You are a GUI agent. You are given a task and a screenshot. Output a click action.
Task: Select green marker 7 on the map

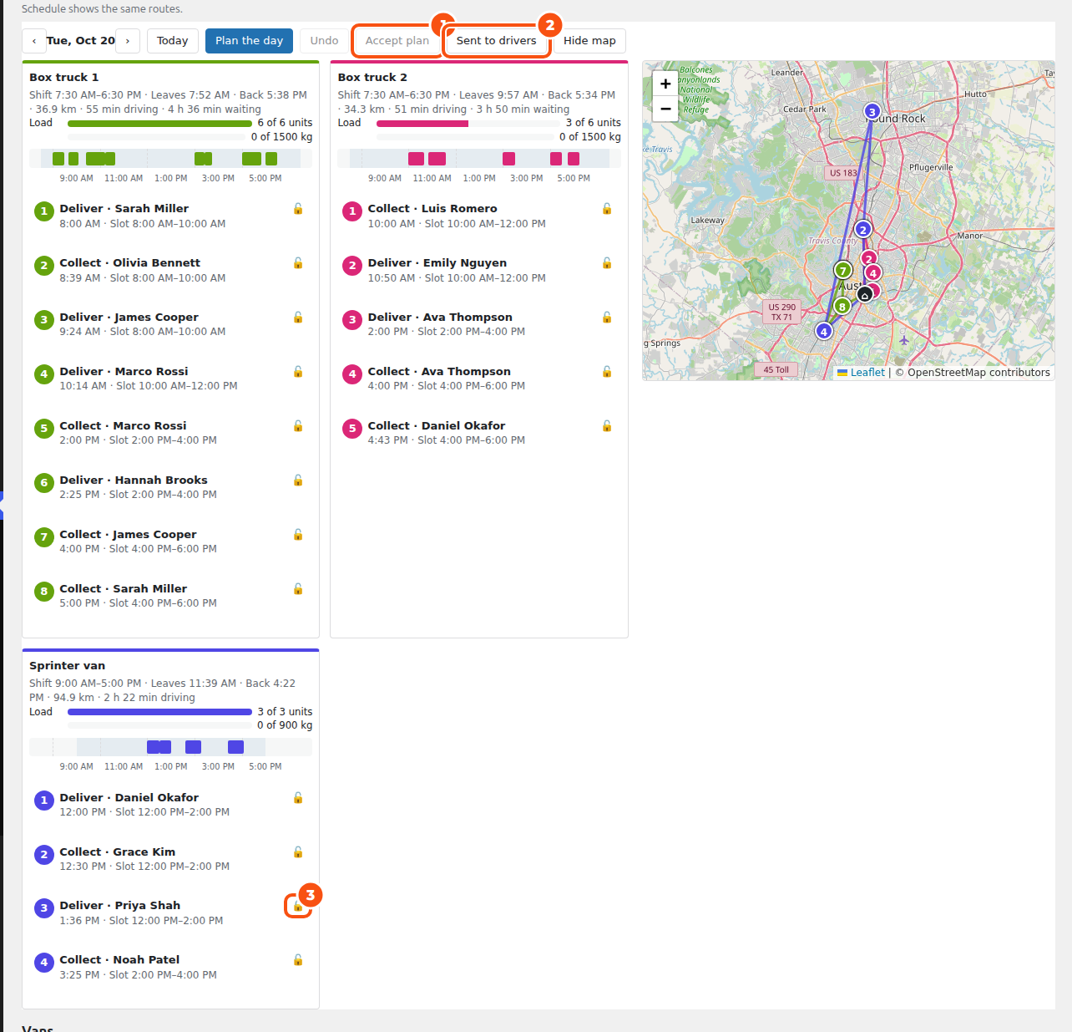coord(843,270)
